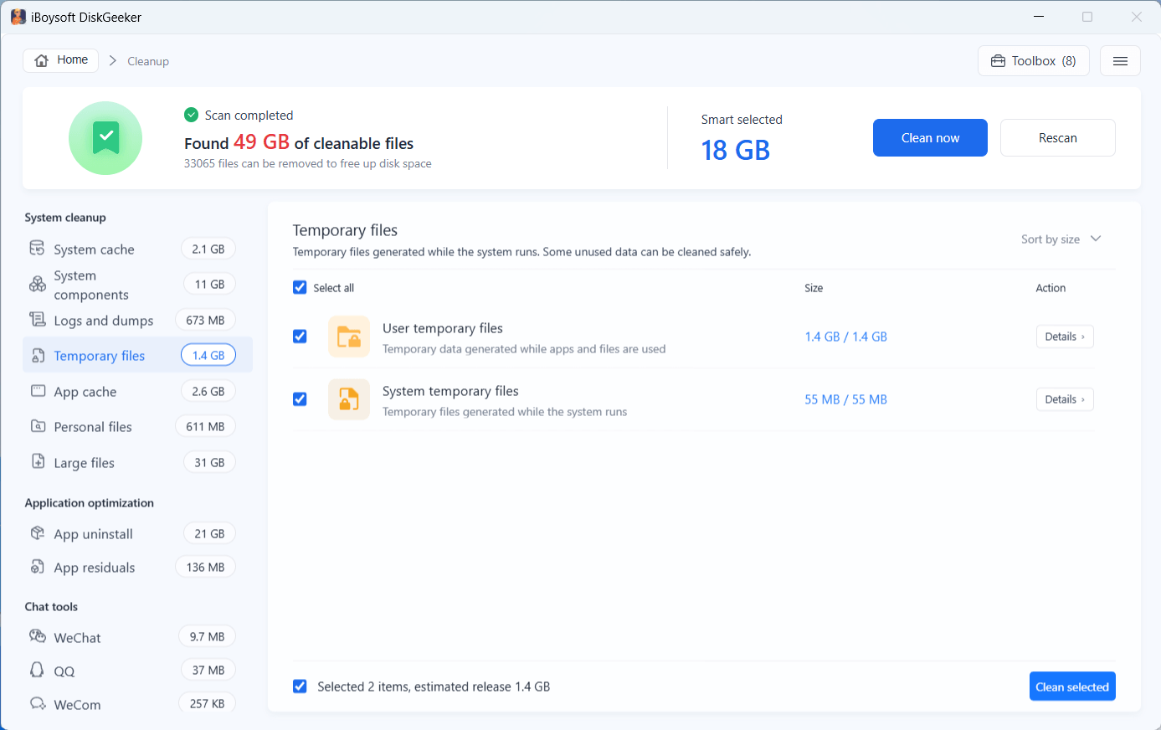The height and width of the screenshot is (730, 1161).
Task: Click the App cache icon
Action: [38, 391]
